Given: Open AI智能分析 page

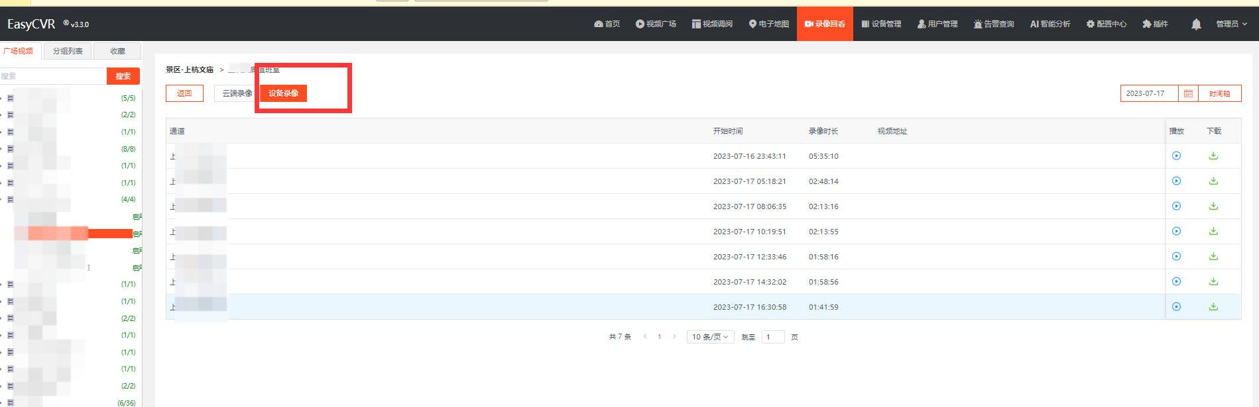Looking at the screenshot, I should 1050,24.
